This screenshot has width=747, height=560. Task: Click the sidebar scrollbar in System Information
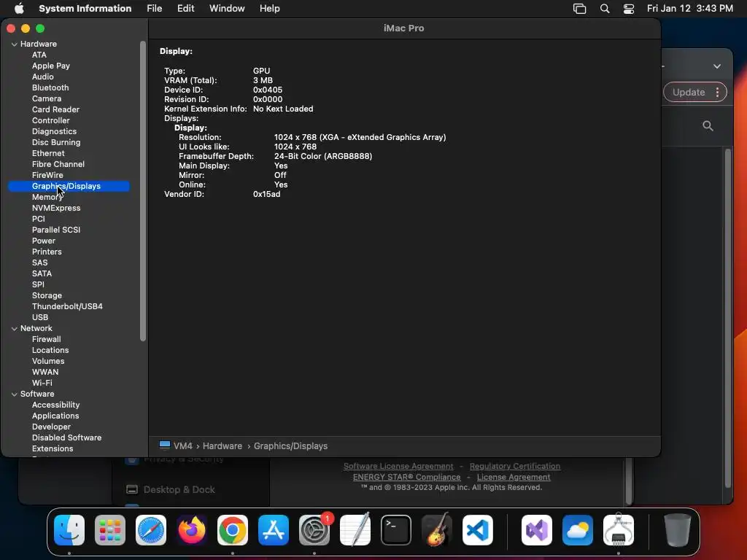pyautogui.click(x=142, y=190)
